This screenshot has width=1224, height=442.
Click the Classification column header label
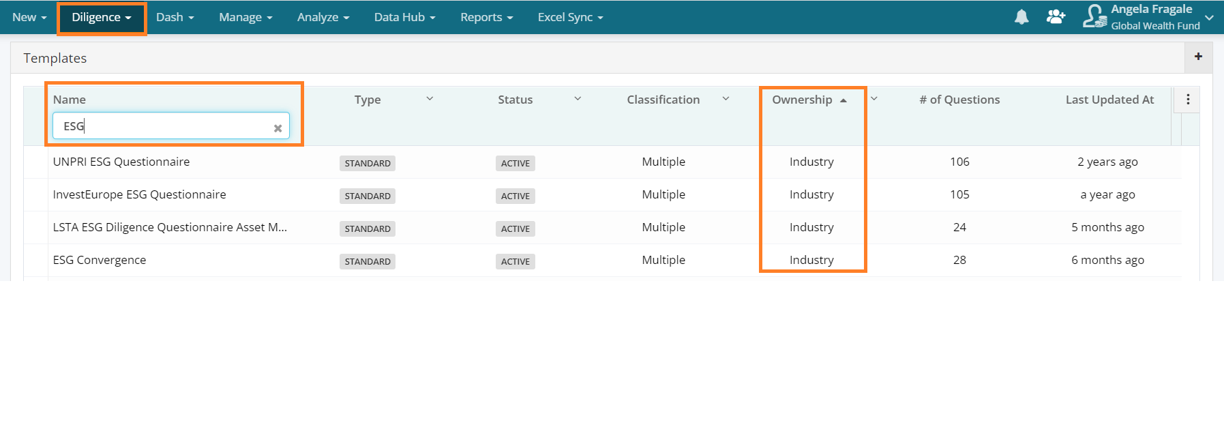[663, 100]
